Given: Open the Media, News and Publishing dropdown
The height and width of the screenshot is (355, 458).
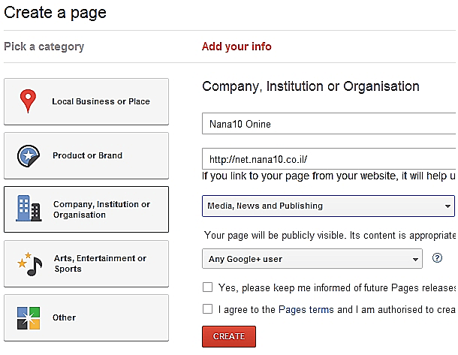Looking at the screenshot, I should point(328,206).
